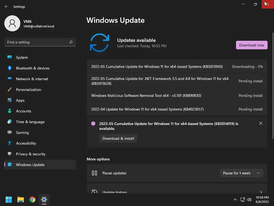This screenshot has height=206, width=274.
Task: Click the volume speaker tray icon
Action: pos(249,200)
